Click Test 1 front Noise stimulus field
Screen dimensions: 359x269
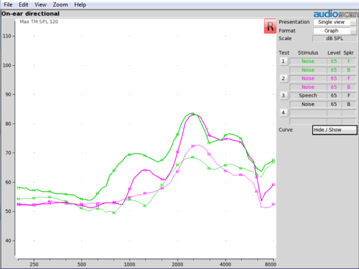pyautogui.click(x=308, y=62)
